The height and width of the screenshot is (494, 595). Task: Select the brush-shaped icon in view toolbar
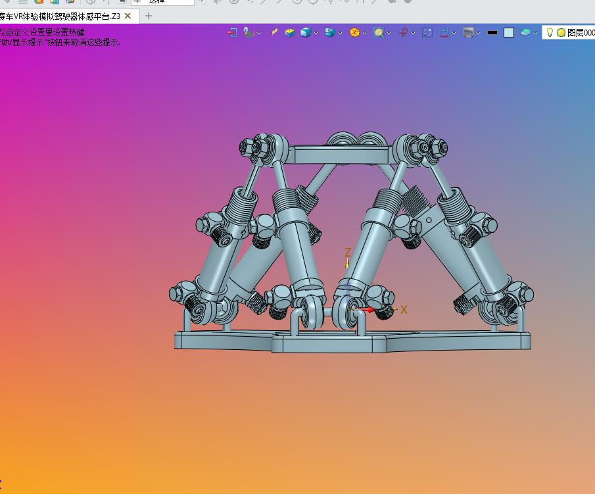[274, 32]
